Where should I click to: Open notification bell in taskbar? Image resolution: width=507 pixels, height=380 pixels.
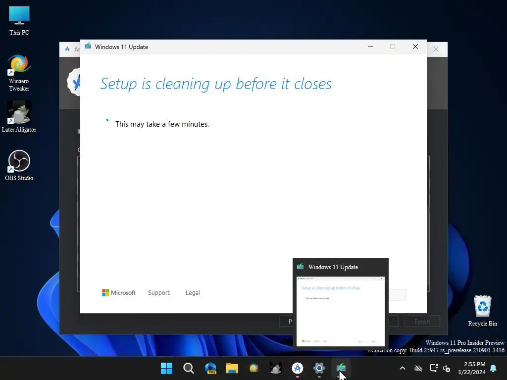coord(493,368)
